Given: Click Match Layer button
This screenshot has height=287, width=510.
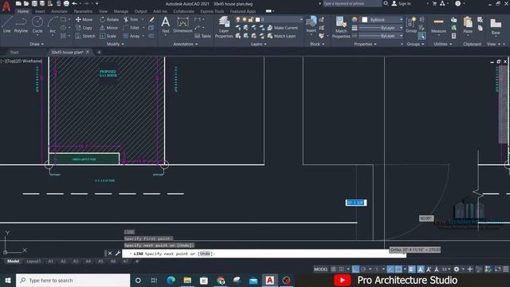Looking at the screenshot, I should click(x=281, y=36).
